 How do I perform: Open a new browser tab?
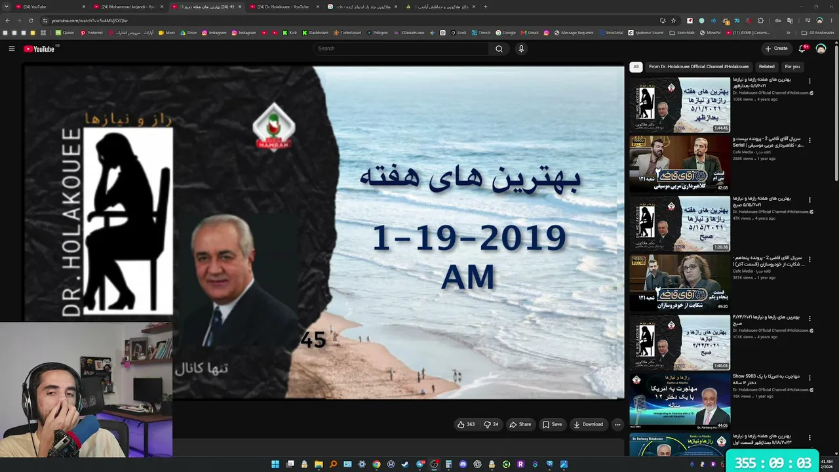click(x=485, y=7)
